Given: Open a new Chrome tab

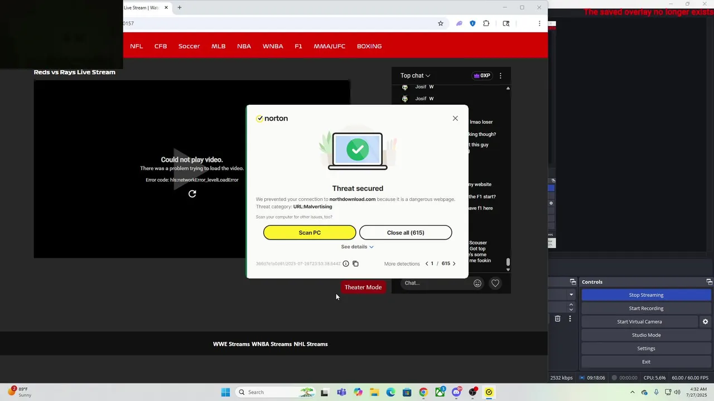Looking at the screenshot, I should (x=179, y=8).
